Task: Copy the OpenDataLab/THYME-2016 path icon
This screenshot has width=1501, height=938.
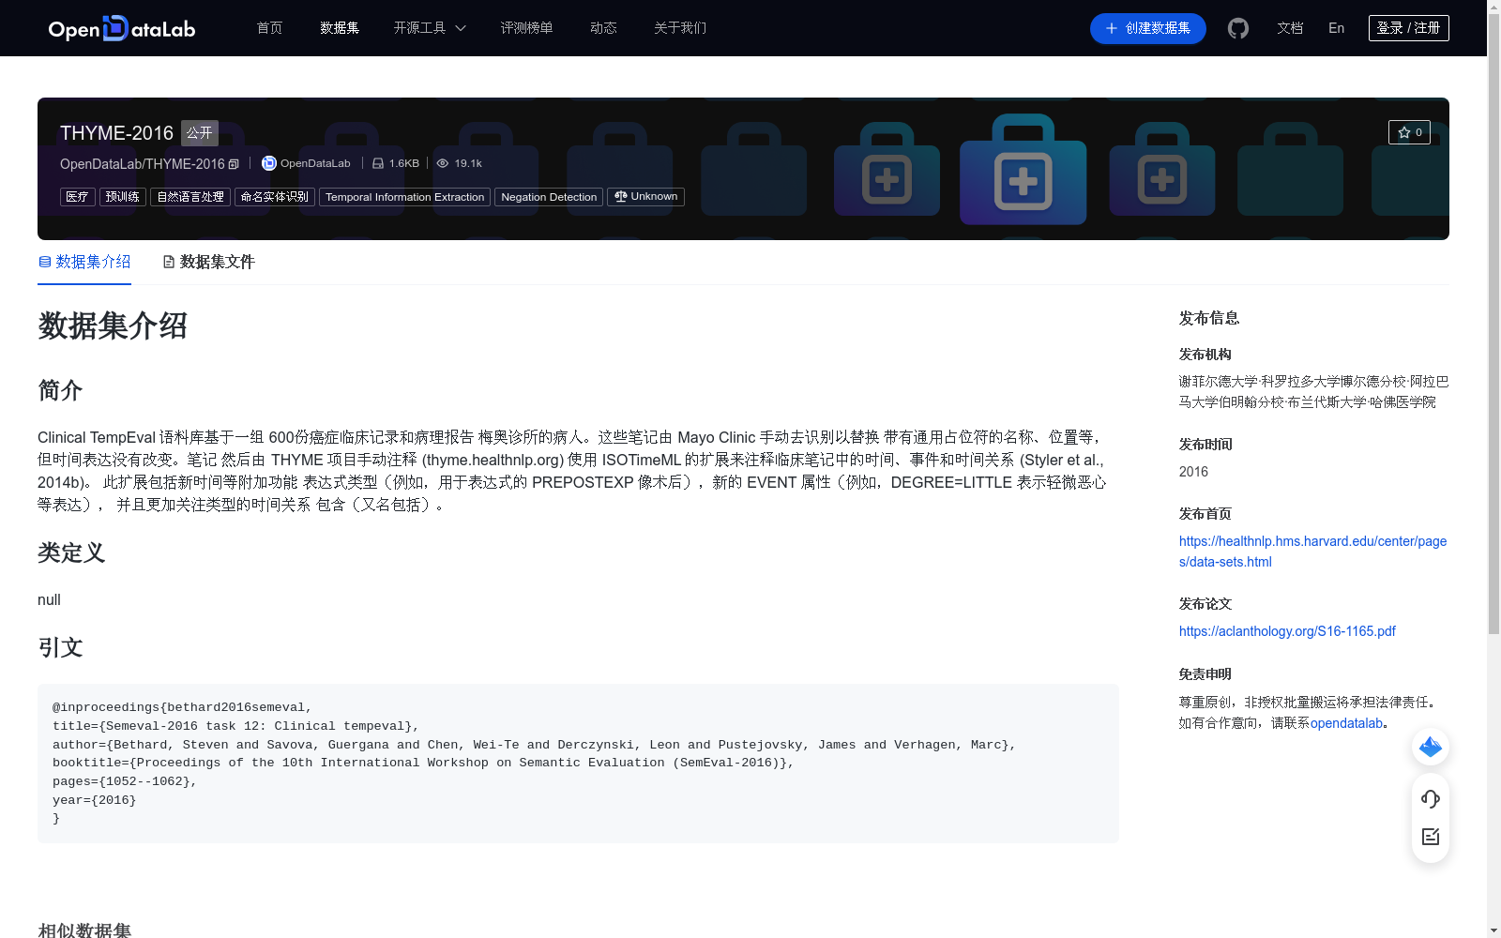Action: pos(234,164)
